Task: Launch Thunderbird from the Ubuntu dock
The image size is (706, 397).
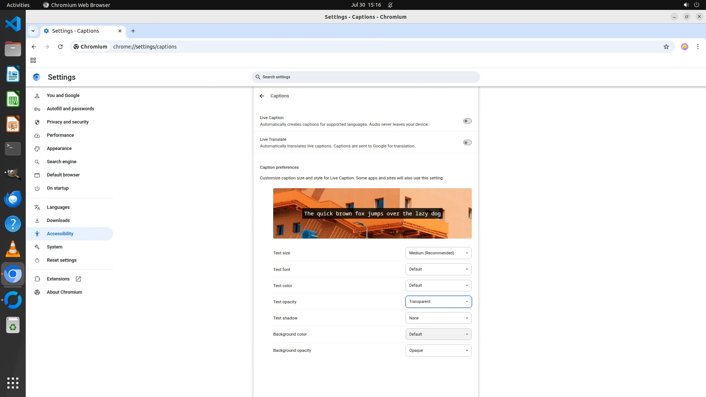Action: pos(13,199)
